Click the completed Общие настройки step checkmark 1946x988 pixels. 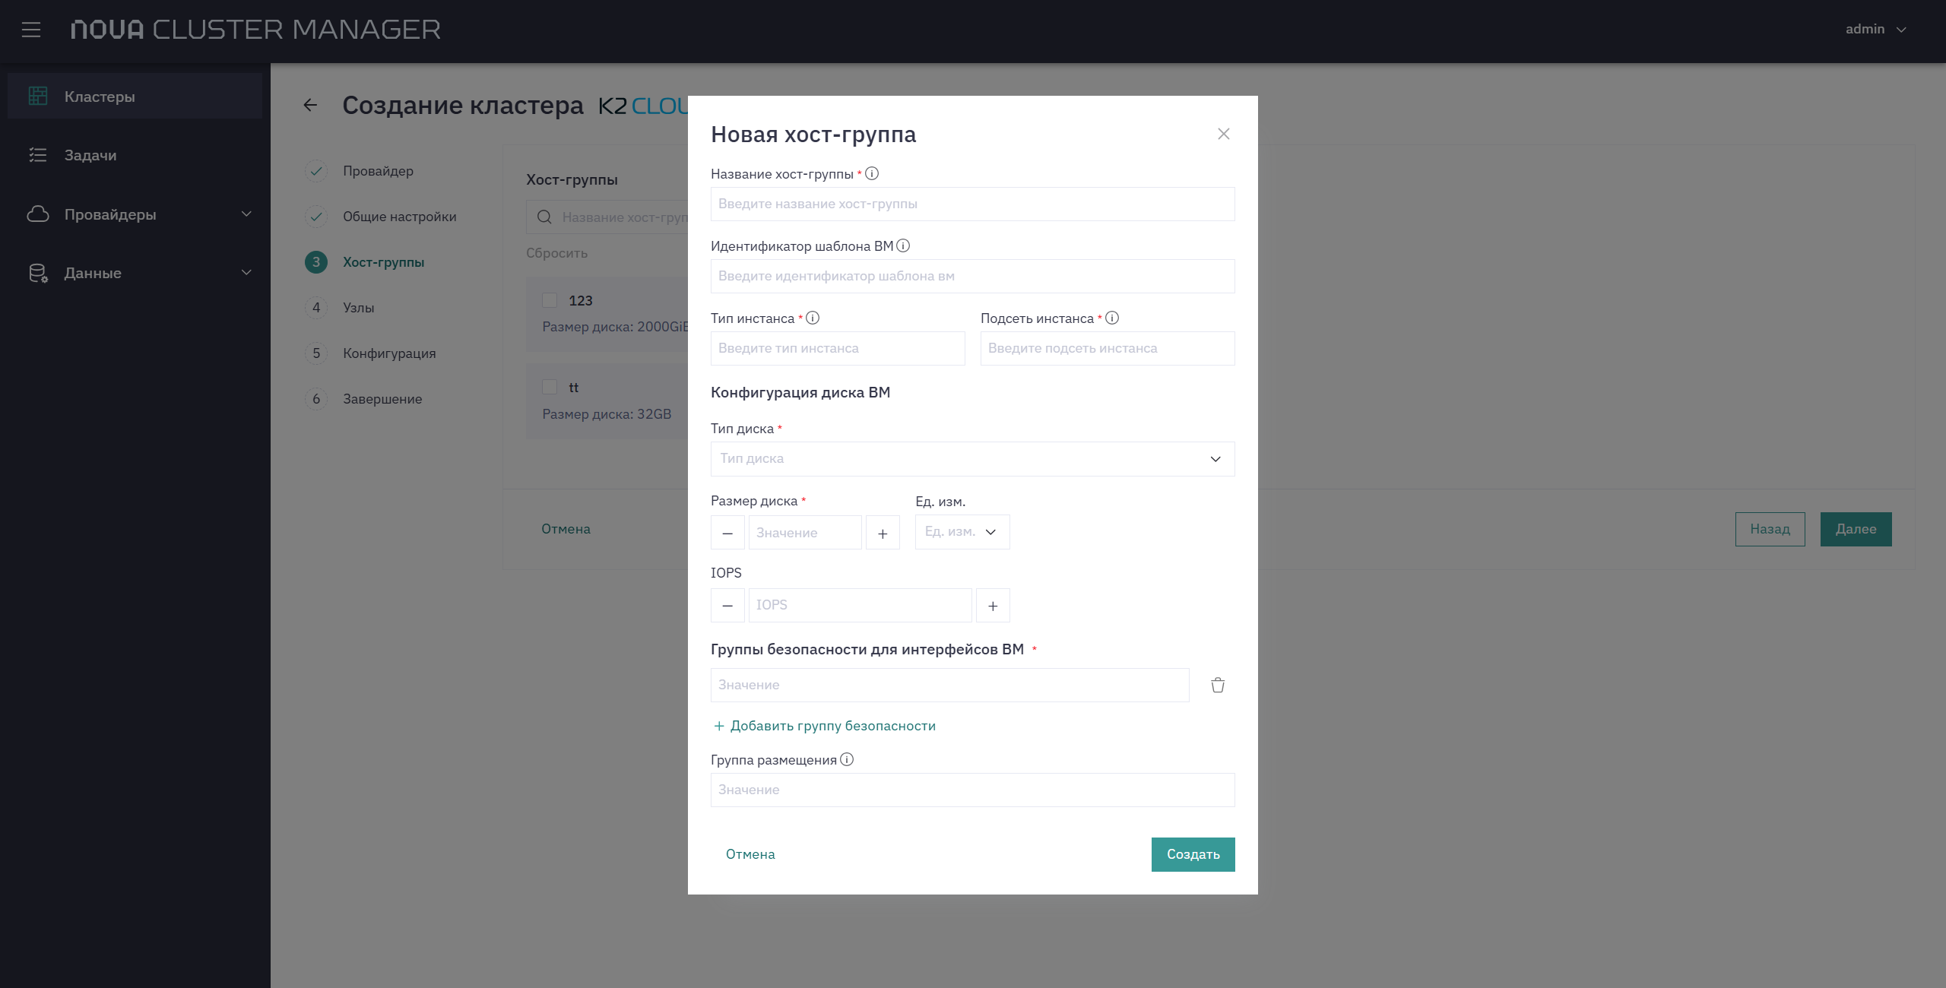click(x=316, y=217)
